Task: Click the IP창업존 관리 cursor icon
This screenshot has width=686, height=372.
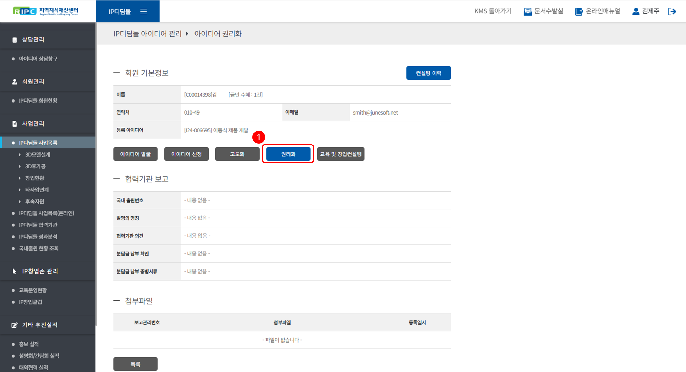Action: (x=14, y=271)
